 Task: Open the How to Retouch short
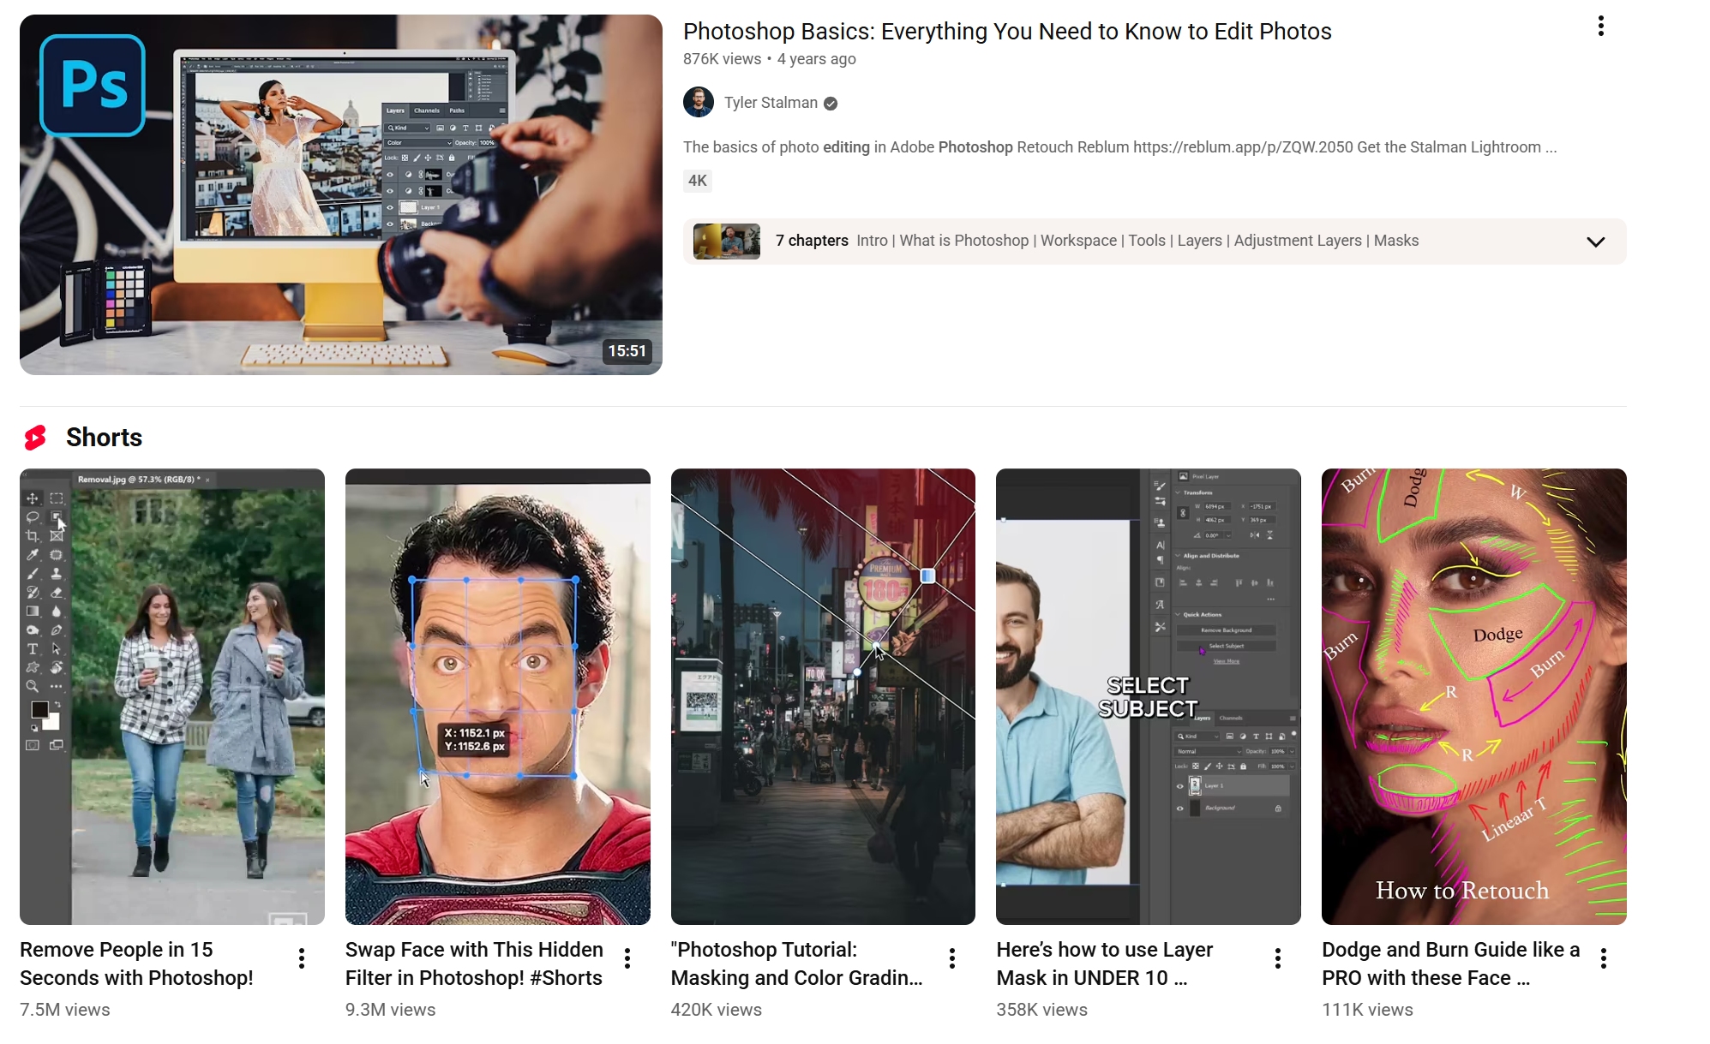pos(1473,695)
